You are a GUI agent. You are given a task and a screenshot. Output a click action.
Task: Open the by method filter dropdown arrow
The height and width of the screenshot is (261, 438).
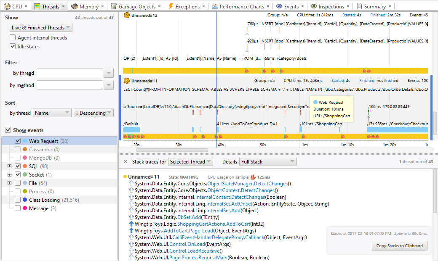[x=109, y=85]
